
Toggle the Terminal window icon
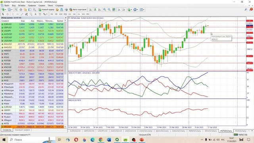[x=30, y=10]
